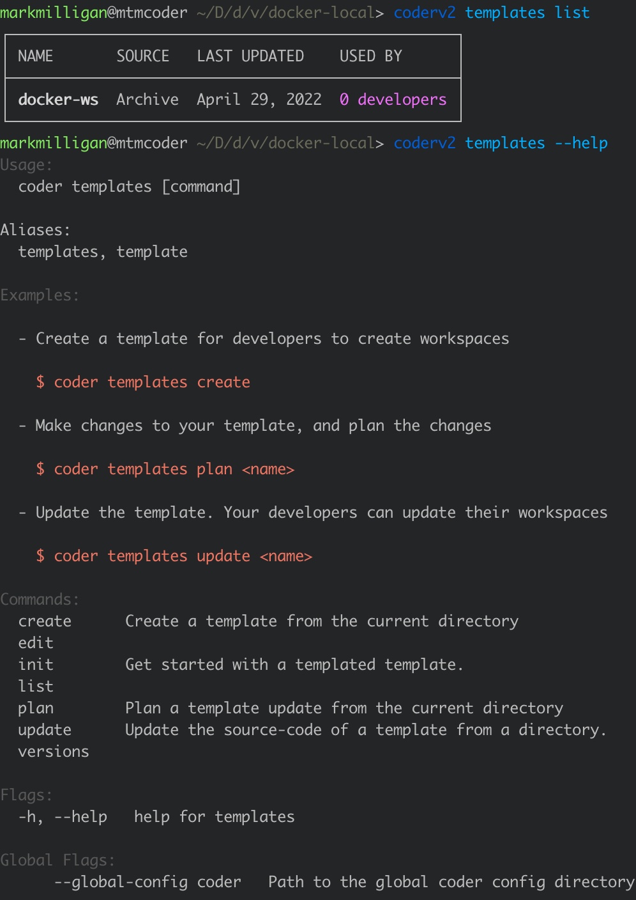The height and width of the screenshot is (900, 636).
Task: Select the 'edit' command name
Action: pos(36,643)
